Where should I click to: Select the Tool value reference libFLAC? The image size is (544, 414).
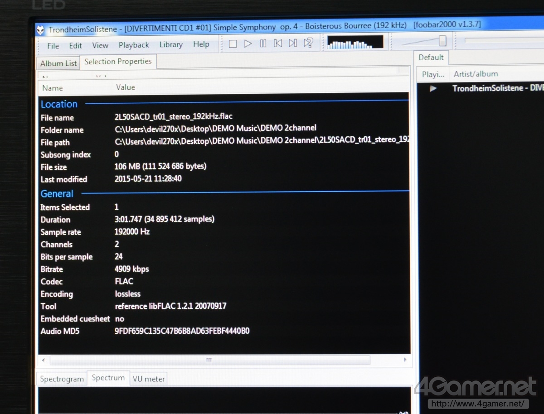170,306
